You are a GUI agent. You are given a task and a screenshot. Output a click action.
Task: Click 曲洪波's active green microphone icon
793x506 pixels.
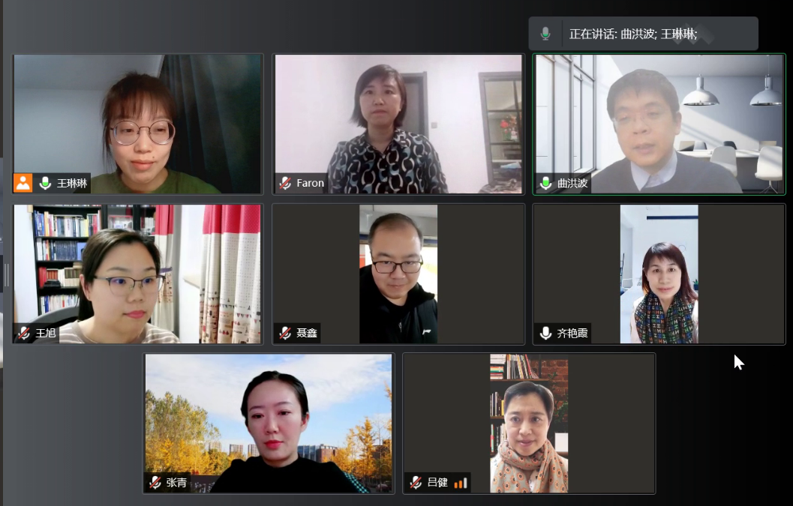tap(545, 183)
